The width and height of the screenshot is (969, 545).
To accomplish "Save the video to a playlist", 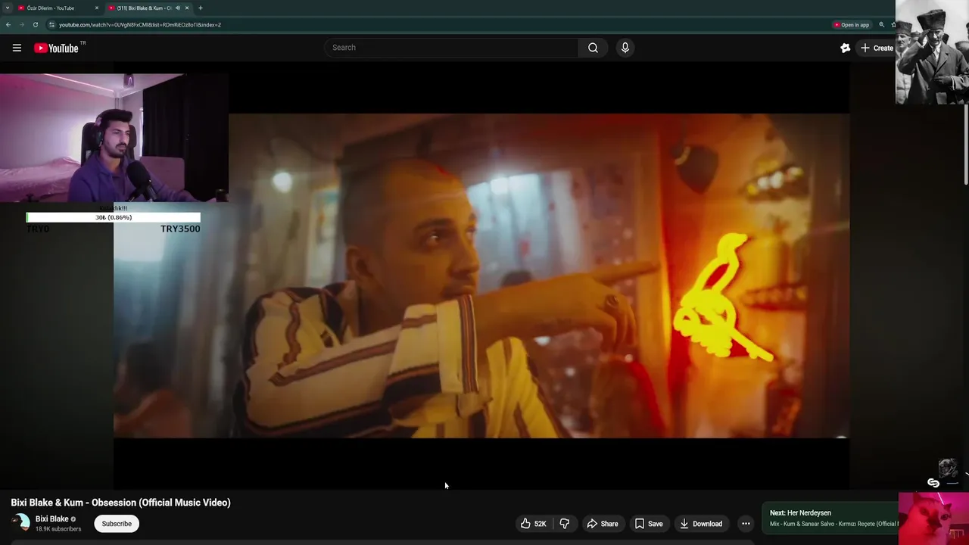I will coord(649,524).
